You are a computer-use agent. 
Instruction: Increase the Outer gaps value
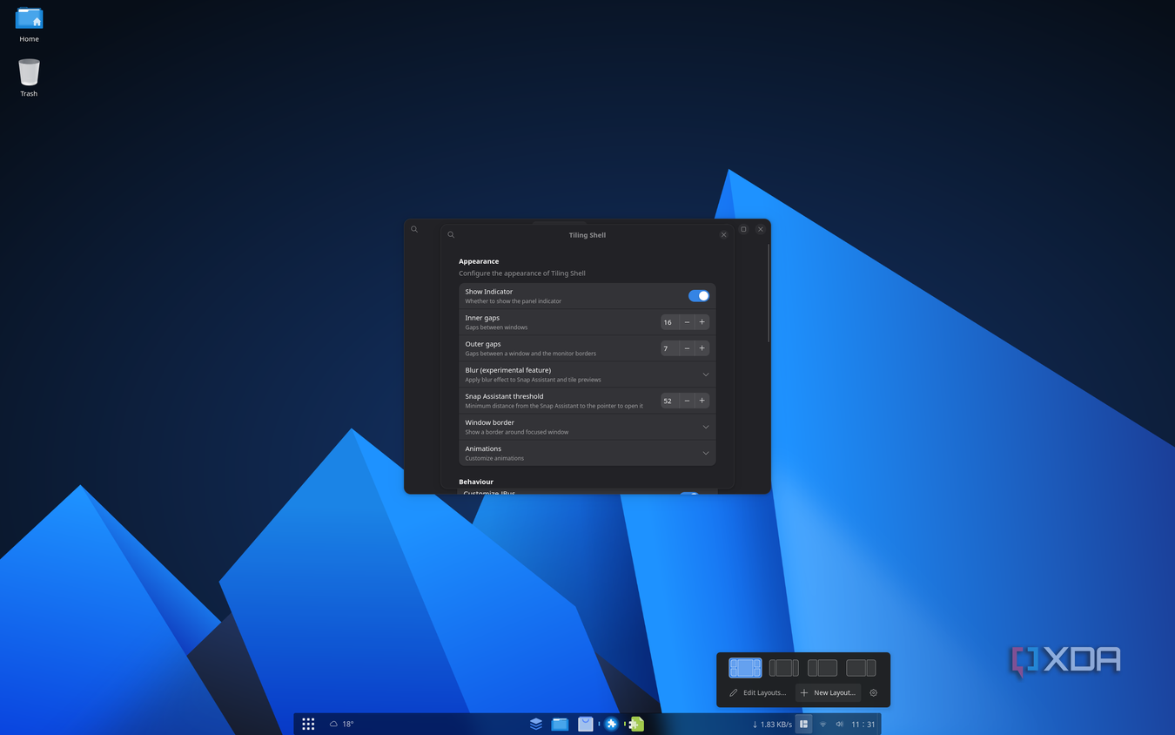tap(702, 348)
